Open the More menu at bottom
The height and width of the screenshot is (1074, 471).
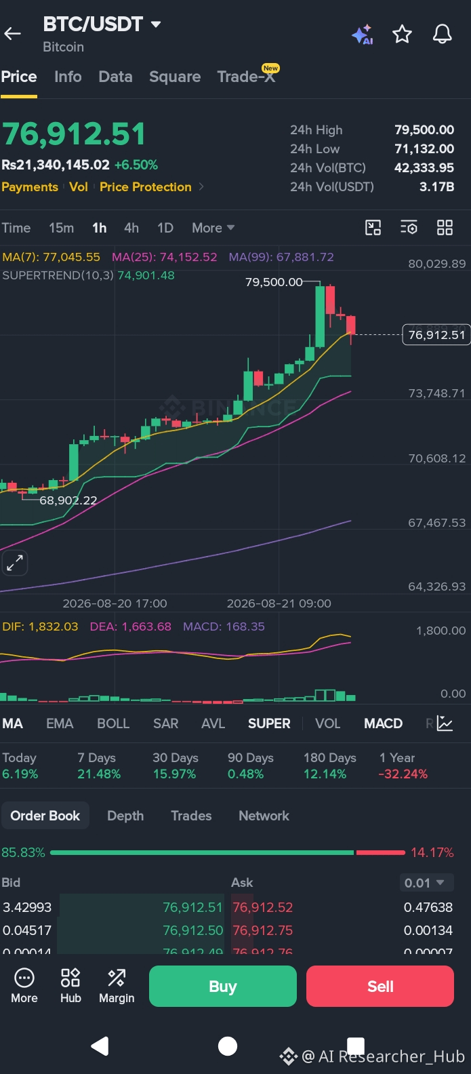(x=24, y=986)
